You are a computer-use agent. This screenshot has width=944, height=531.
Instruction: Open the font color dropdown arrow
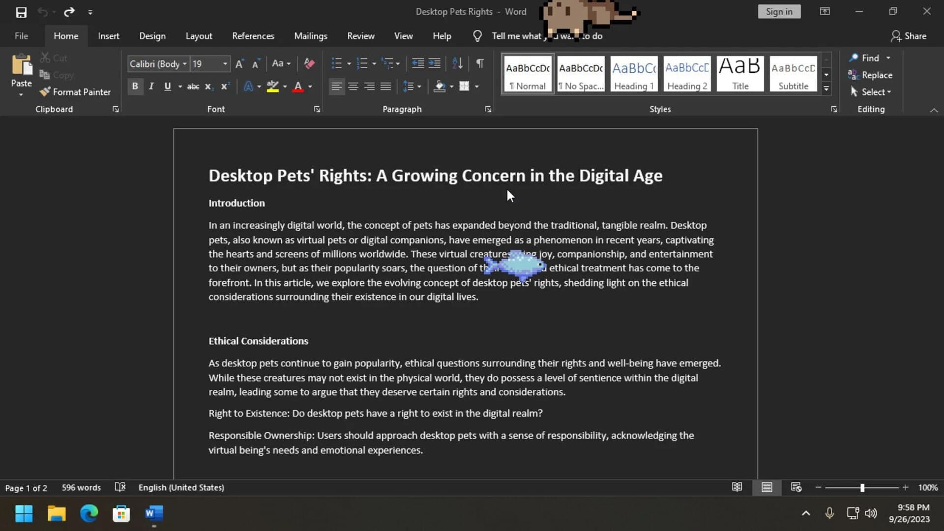[x=309, y=87]
